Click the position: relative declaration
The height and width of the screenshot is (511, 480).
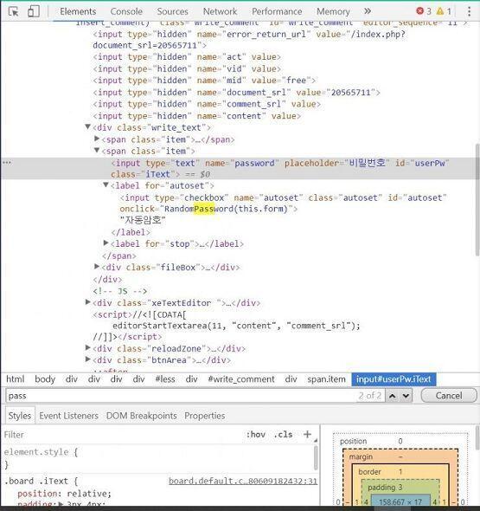point(64,494)
